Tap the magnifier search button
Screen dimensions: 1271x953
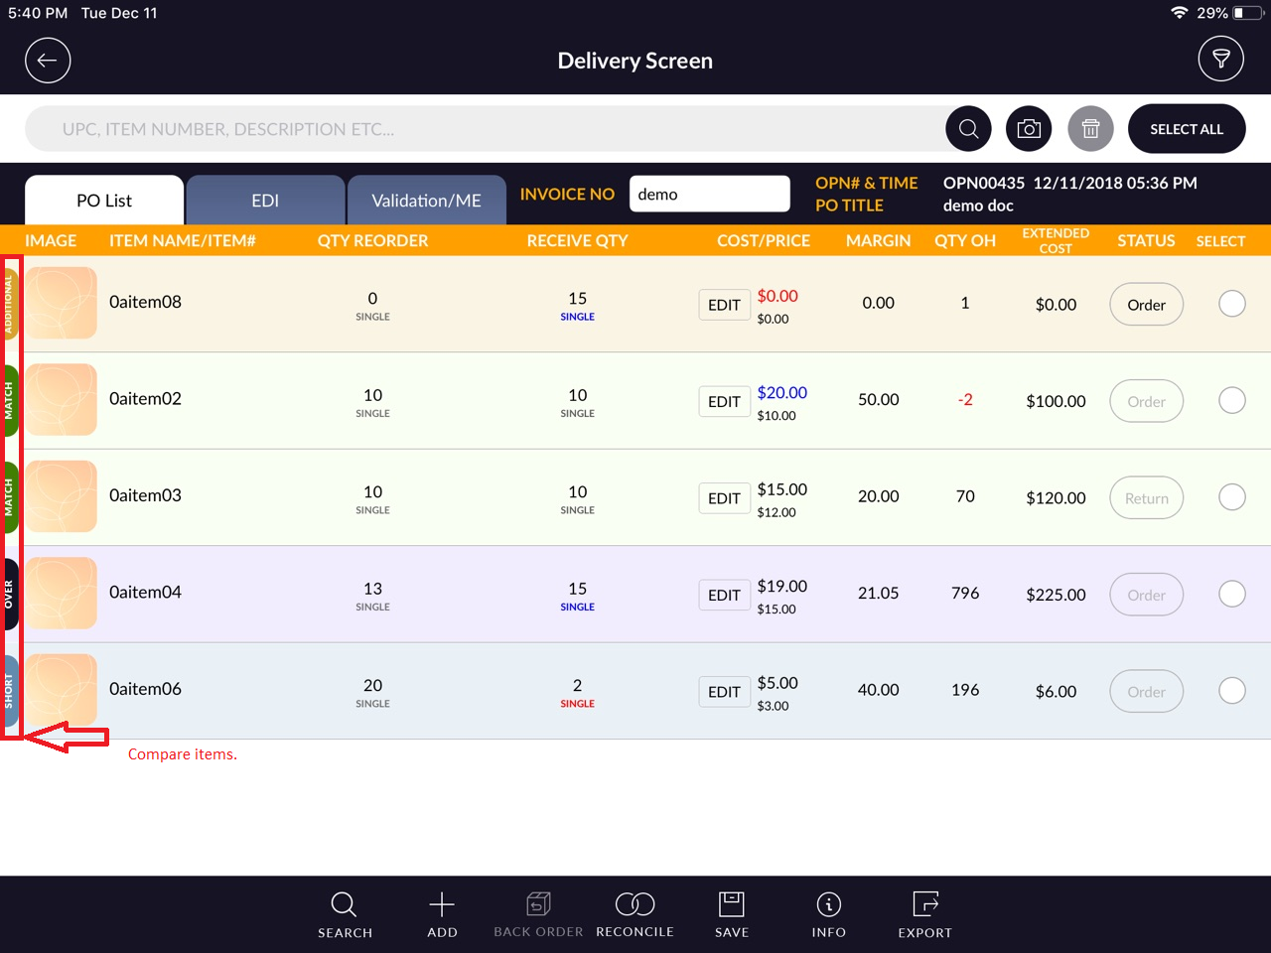968,129
